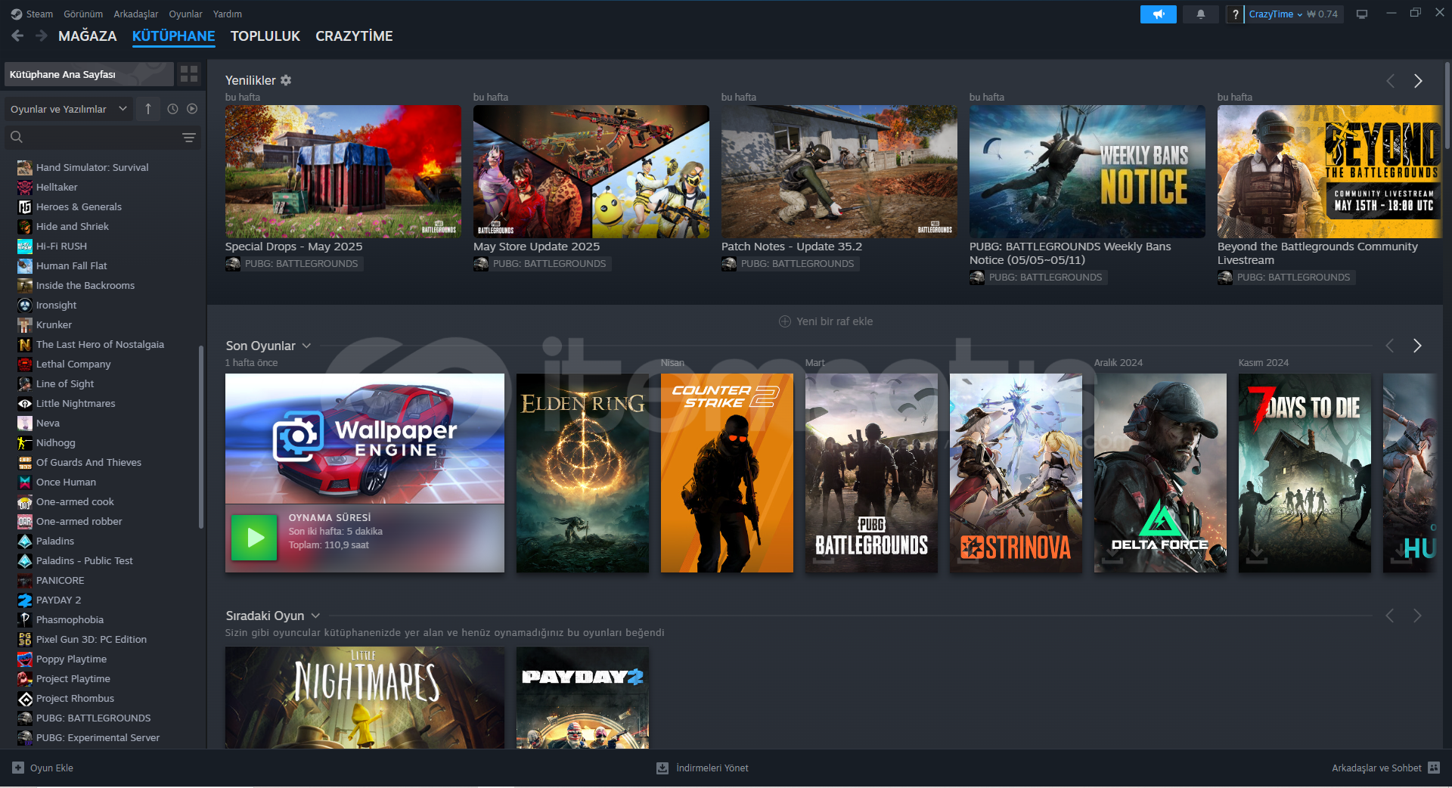Image resolution: width=1452 pixels, height=788 pixels.
Task: Switch to KÜTÜPHANE tab
Action: [x=173, y=36]
